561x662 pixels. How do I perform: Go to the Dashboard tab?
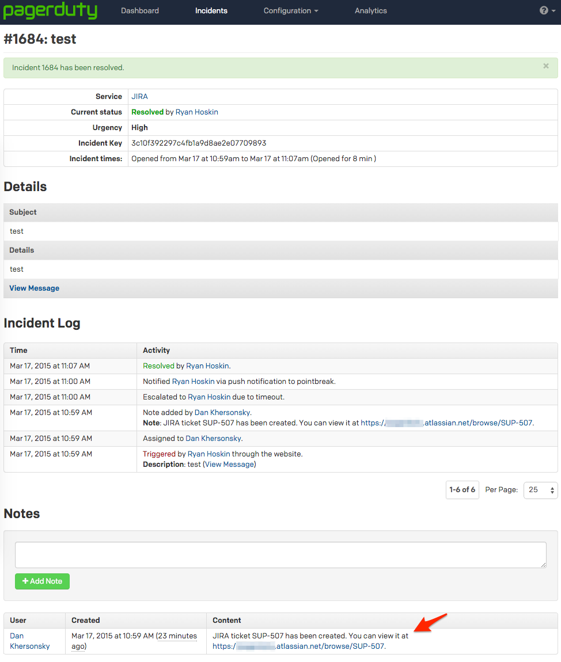(x=140, y=10)
